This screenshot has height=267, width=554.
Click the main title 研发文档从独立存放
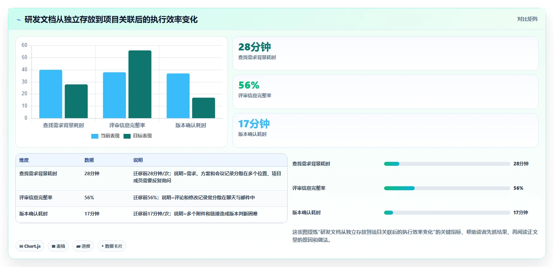coord(111,19)
